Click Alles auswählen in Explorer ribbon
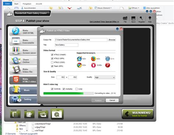The height and width of the screenshot is (135, 174). (152, 8)
